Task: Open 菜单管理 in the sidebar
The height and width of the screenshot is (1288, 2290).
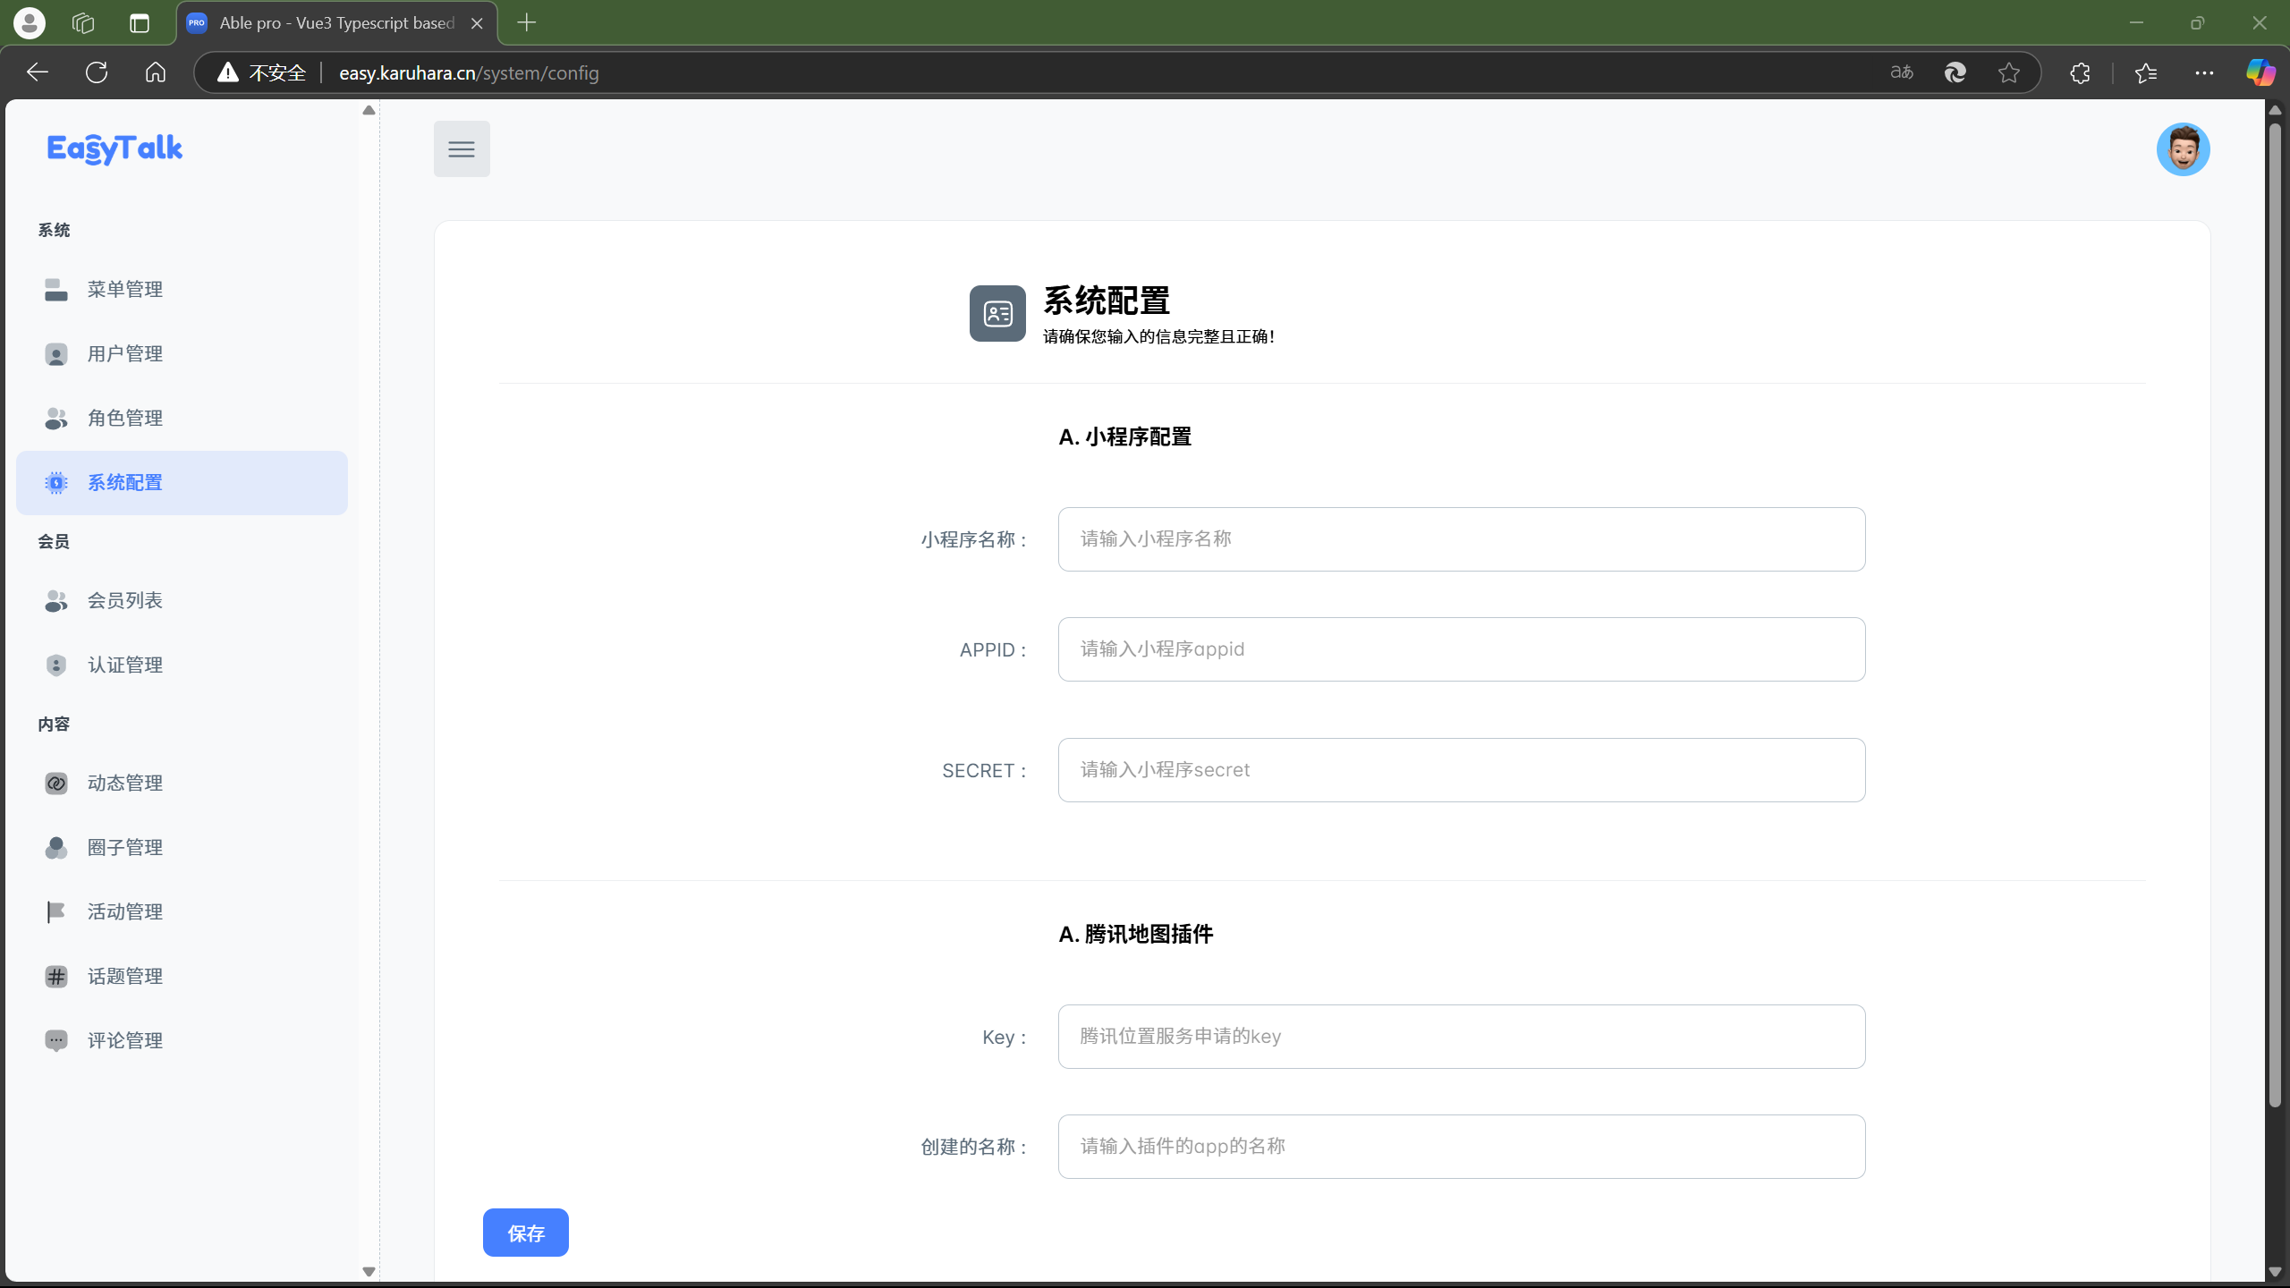Action: coord(125,289)
